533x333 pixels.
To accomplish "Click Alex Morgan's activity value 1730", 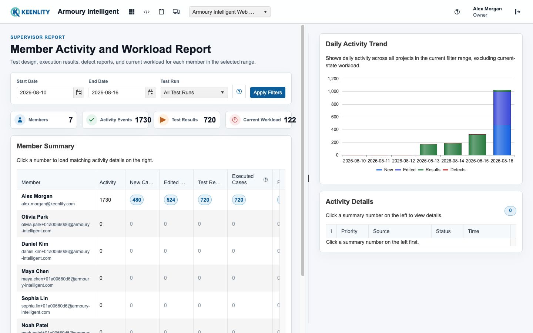I will [105, 200].
